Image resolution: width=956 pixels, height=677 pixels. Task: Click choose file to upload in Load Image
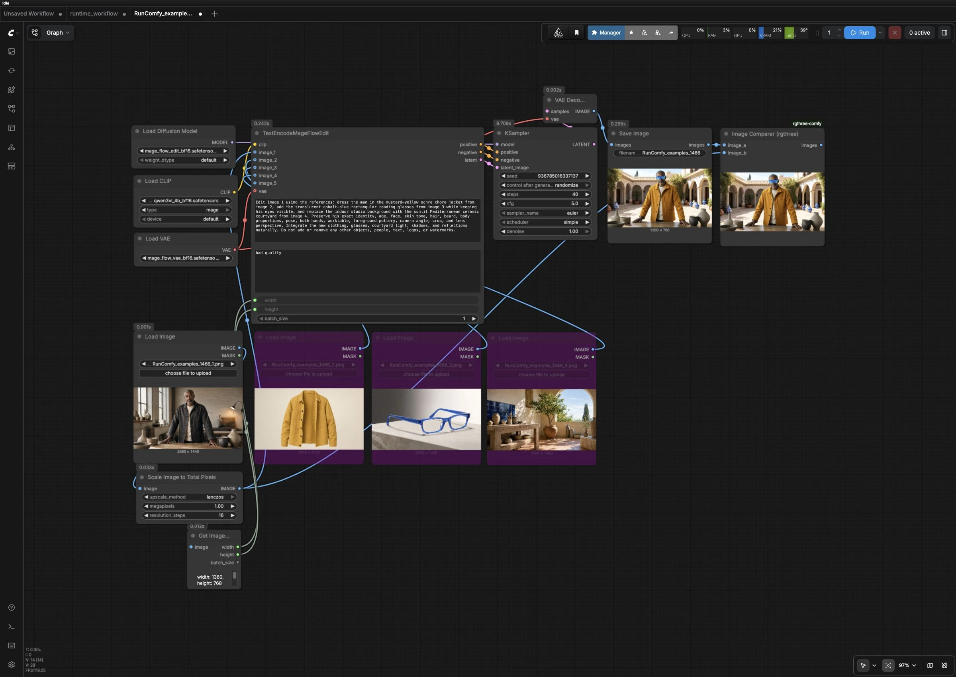(x=188, y=373)
